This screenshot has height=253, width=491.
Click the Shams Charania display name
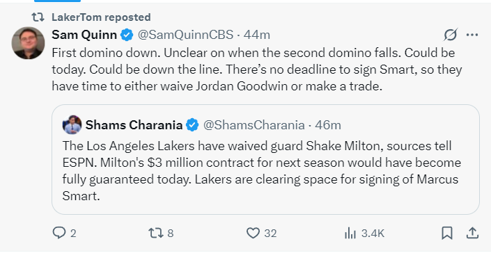coord(134,125)
